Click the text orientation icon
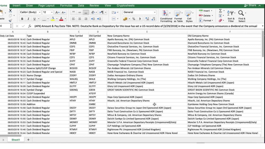Viewport: 265px width, 149px height. 93,12
